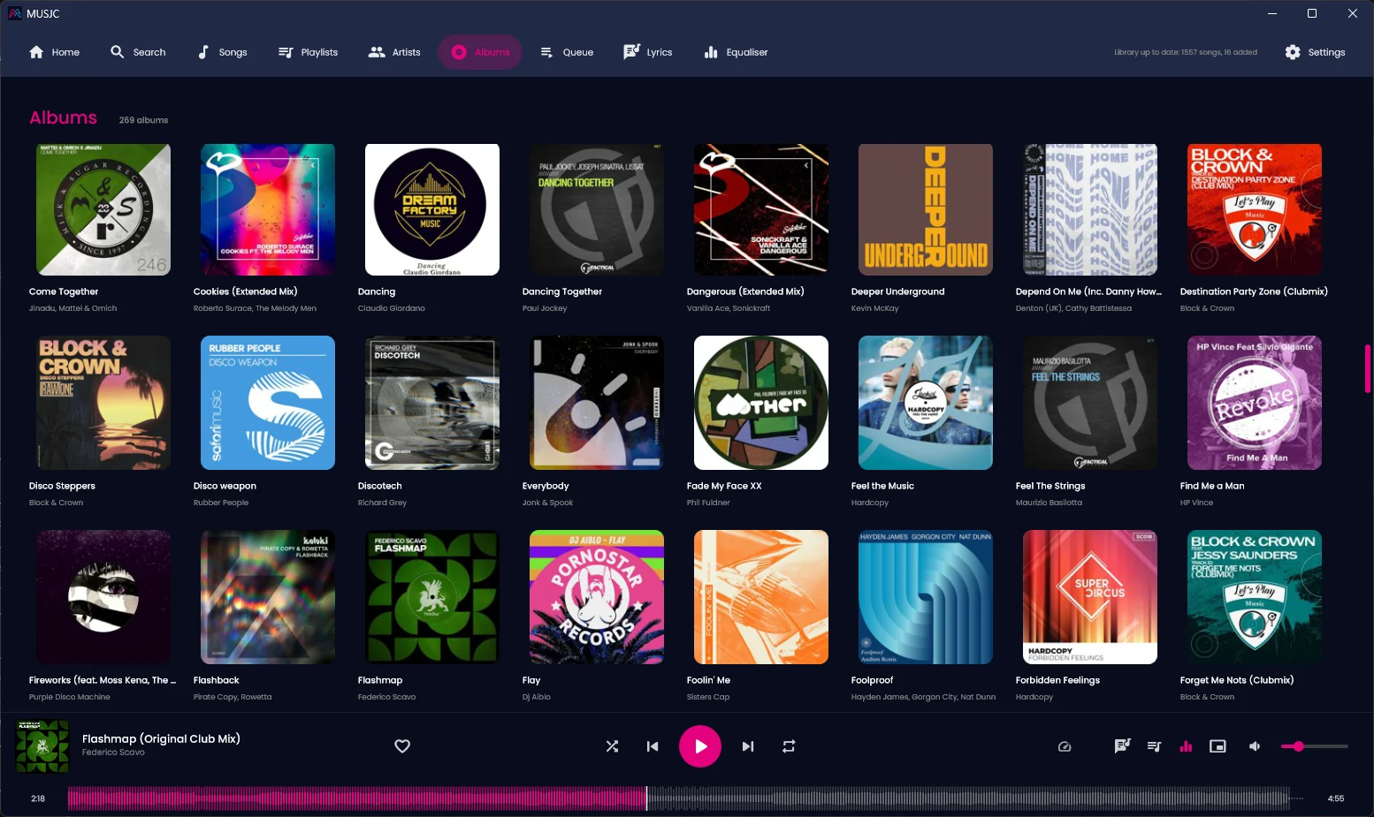Click the Foolproof album title
This screenshot has height=817, width=1374.
[872, 680]
